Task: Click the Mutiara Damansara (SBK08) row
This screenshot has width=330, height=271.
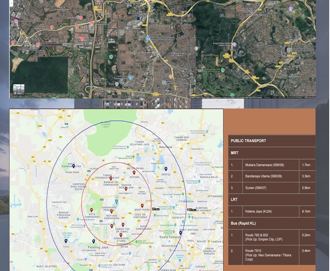Action: point(272,165)
